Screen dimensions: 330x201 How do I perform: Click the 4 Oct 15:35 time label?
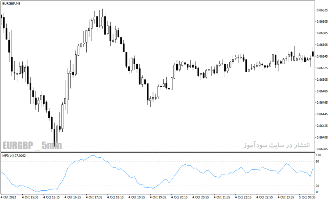coord(30,197)
